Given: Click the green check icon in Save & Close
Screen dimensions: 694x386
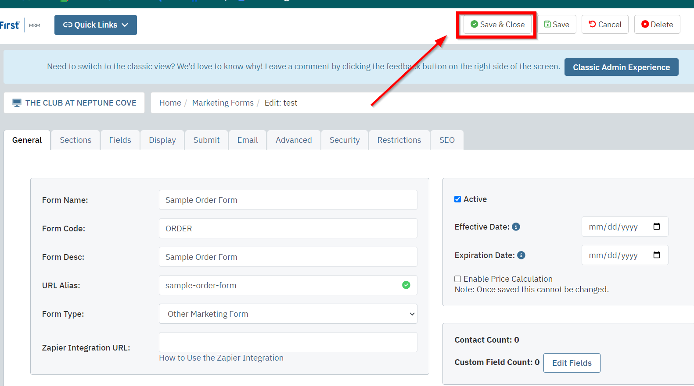Looking at the screenshot, I should [x=475, y=24].
